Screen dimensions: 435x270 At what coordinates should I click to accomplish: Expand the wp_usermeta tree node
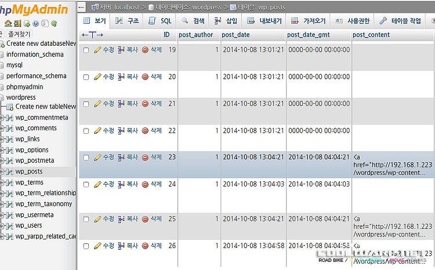[x=2, y=215]
